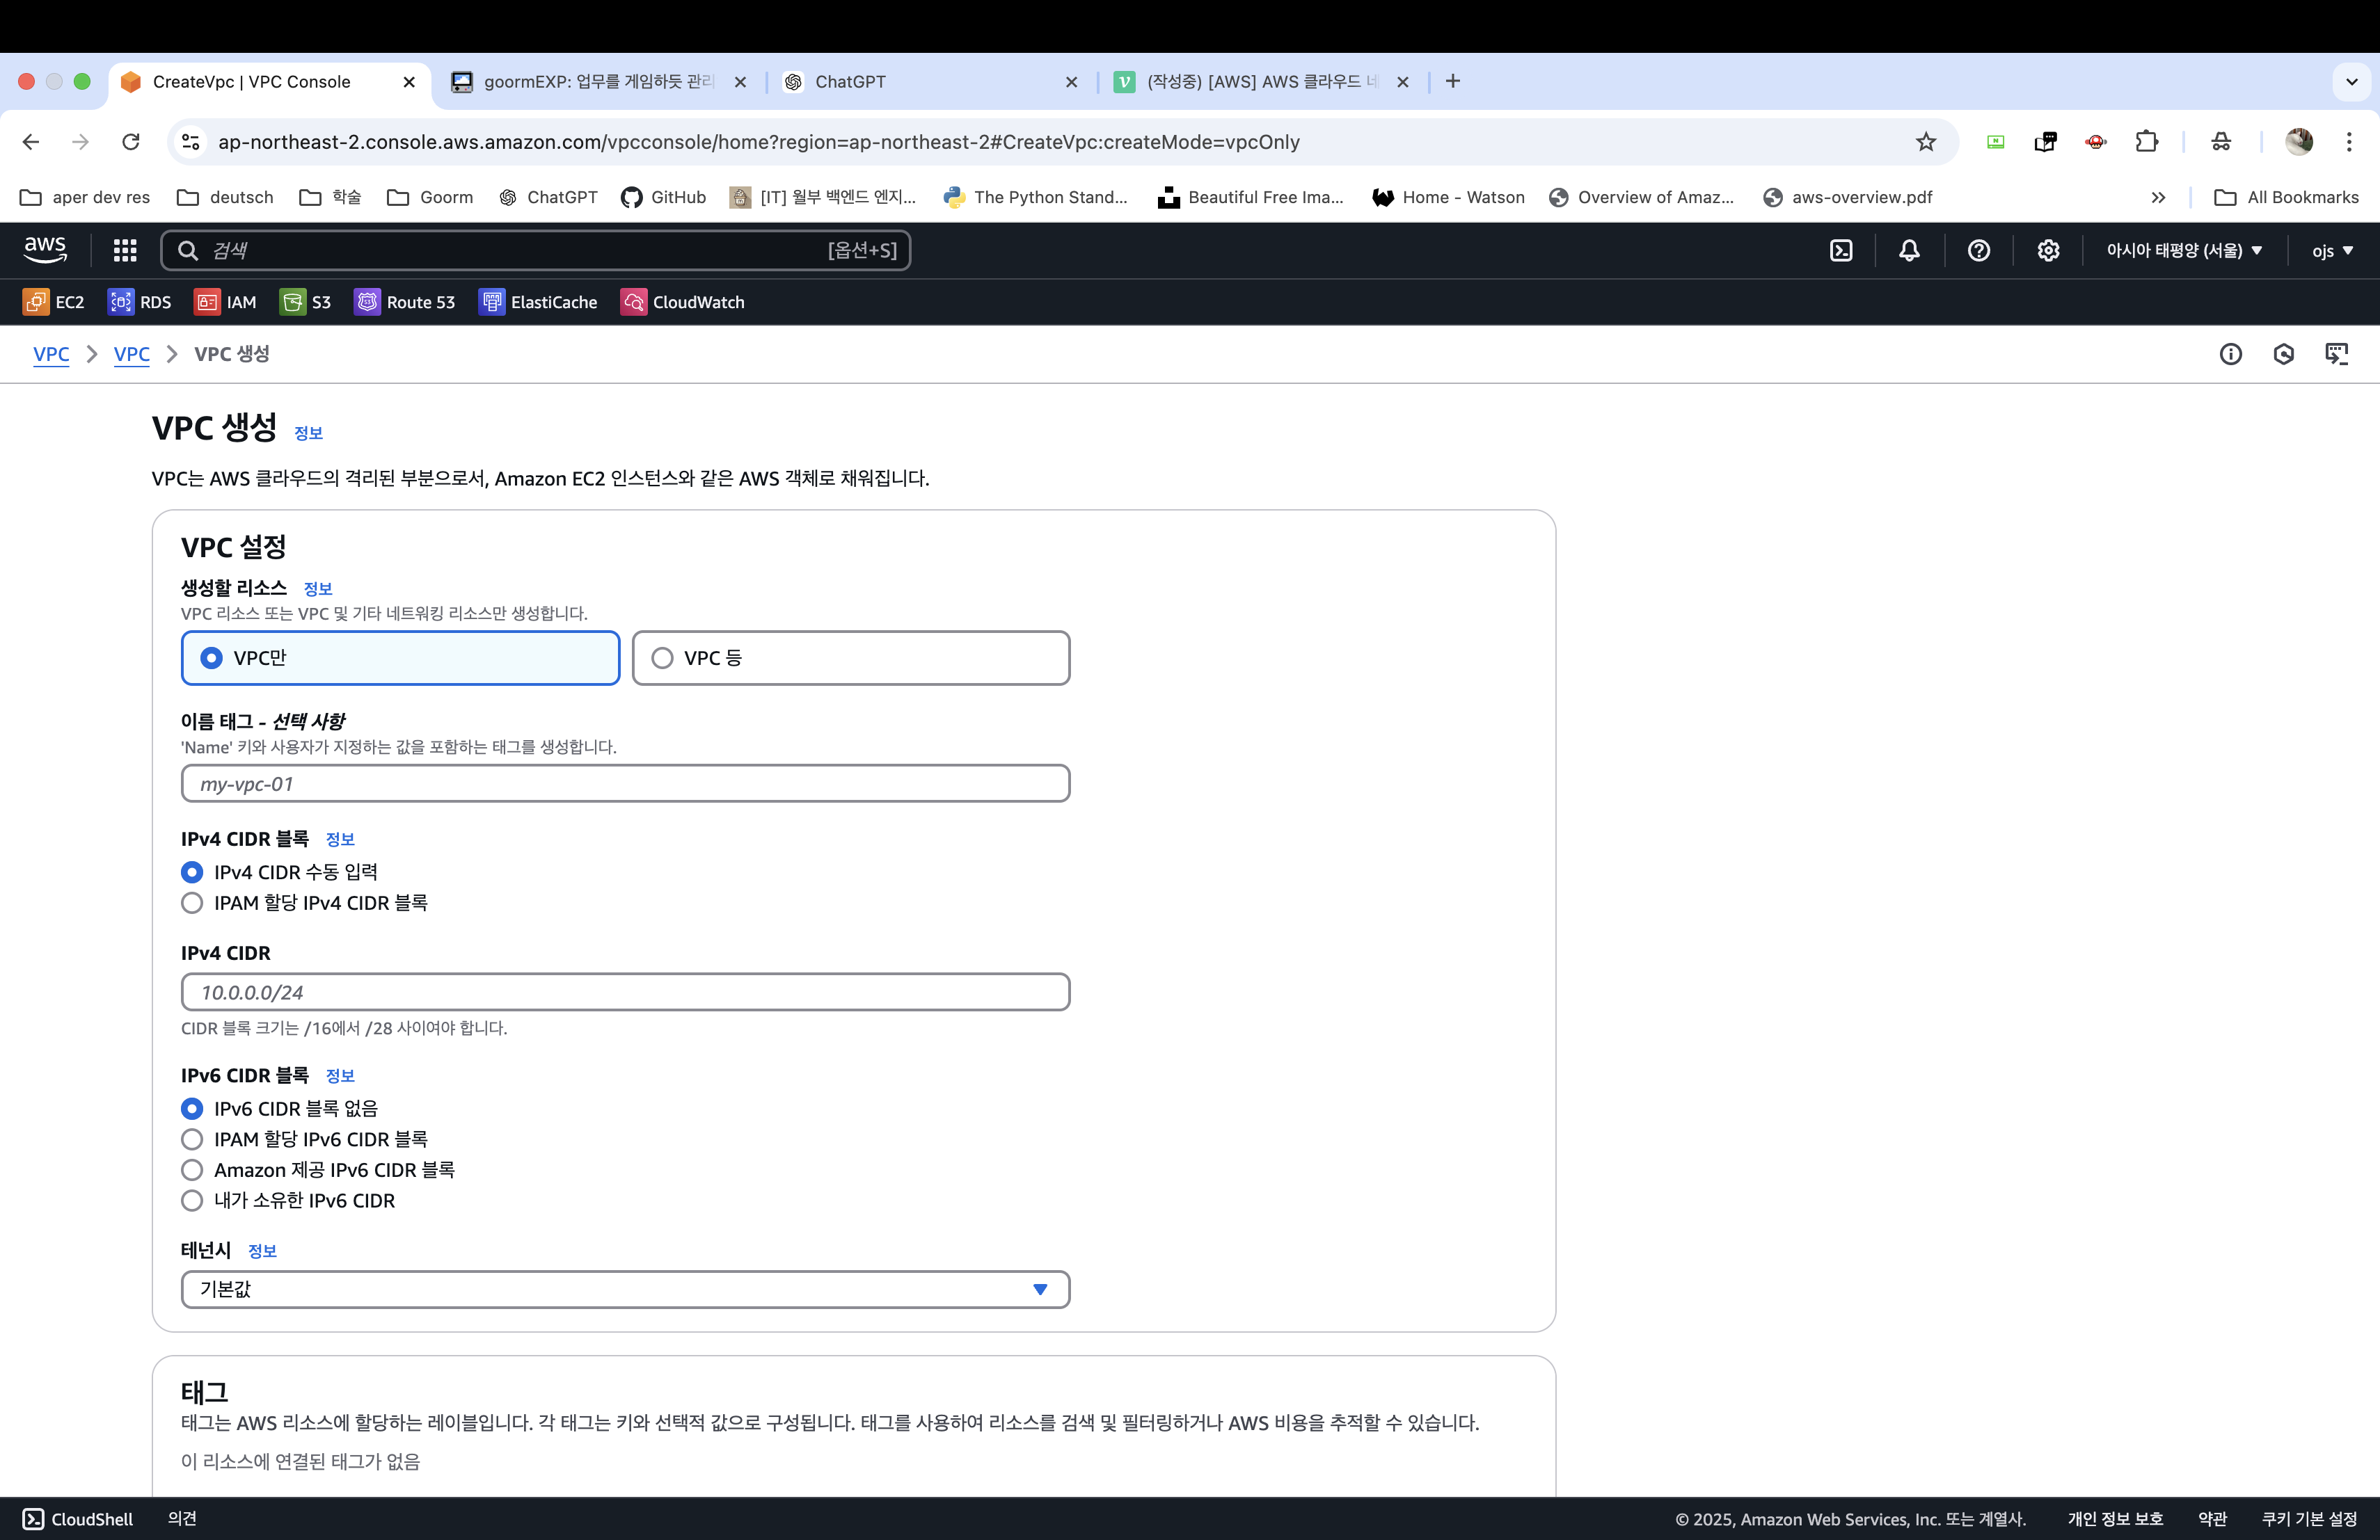
Task: Click the 이름 태그 input field
Action: (x=625, y=783)
